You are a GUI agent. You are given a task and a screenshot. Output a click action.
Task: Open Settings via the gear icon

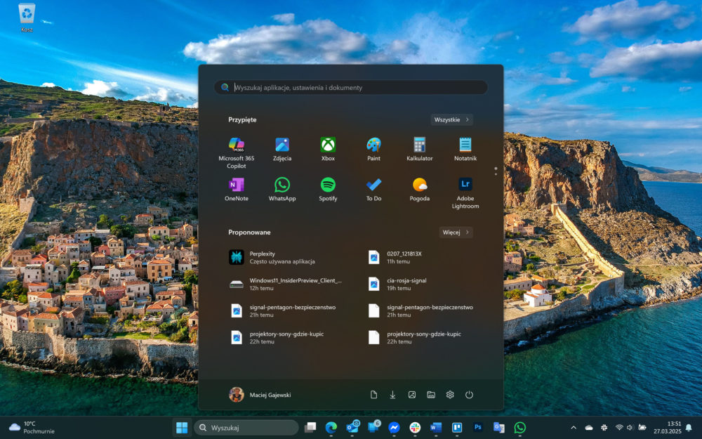[x=450, y=395]
